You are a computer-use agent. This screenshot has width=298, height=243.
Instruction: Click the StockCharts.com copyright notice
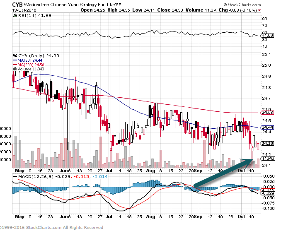click(51, 227)
